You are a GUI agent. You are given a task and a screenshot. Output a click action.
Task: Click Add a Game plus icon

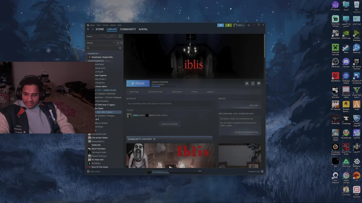(88, 171)
